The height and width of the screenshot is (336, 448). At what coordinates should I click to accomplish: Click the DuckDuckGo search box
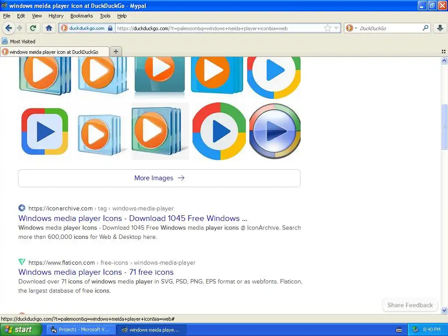[389, 28]
